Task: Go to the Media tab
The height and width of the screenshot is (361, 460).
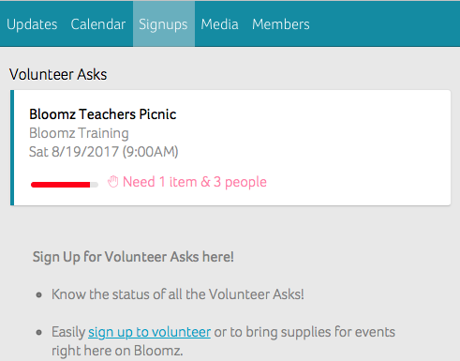Action: click(x=219, y=24)
